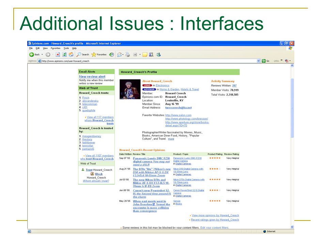Click the Forward arrow button

pyautogui.click(x=48, y=54)
